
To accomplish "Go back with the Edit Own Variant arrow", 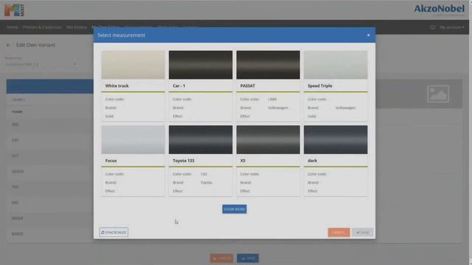I will click(8, 45).
